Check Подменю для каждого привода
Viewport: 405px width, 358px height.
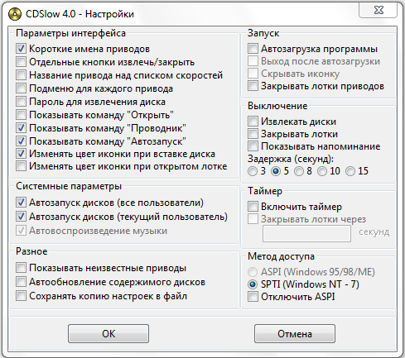coord(21,88)
